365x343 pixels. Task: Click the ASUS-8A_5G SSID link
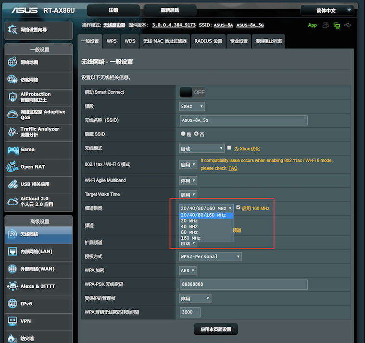tap(250, 25)
